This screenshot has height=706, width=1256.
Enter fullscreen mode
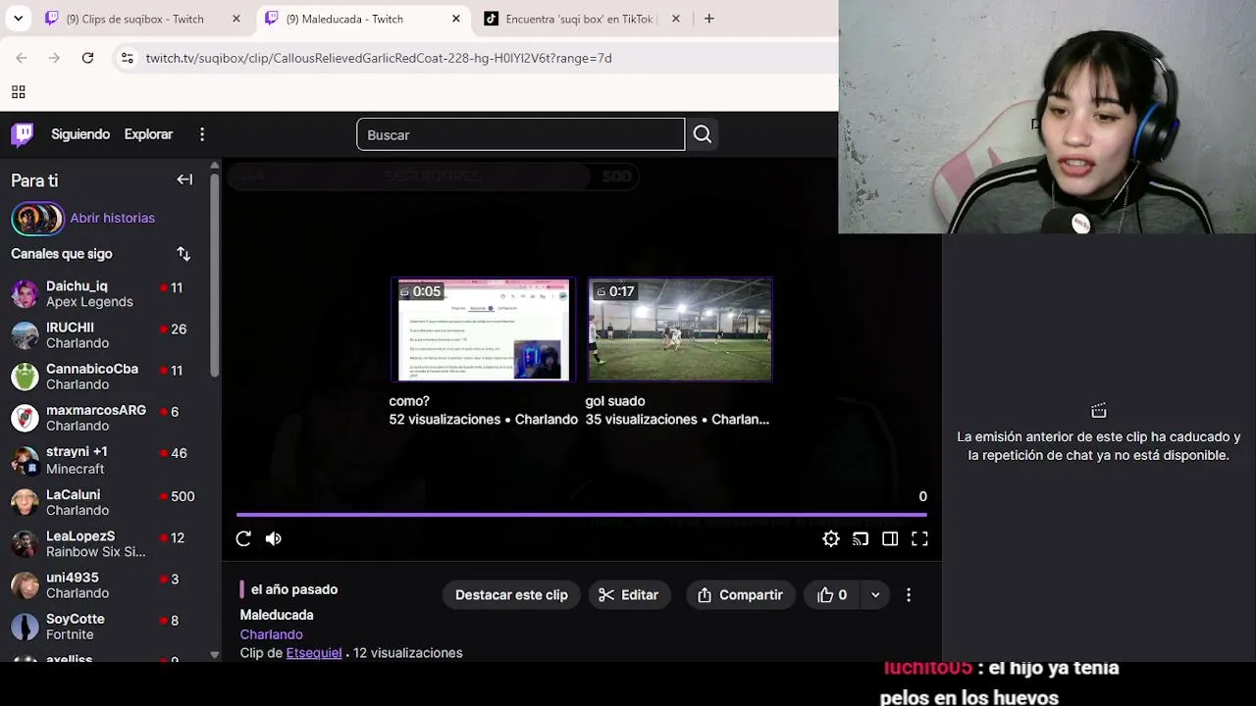(x=919, y=538)
